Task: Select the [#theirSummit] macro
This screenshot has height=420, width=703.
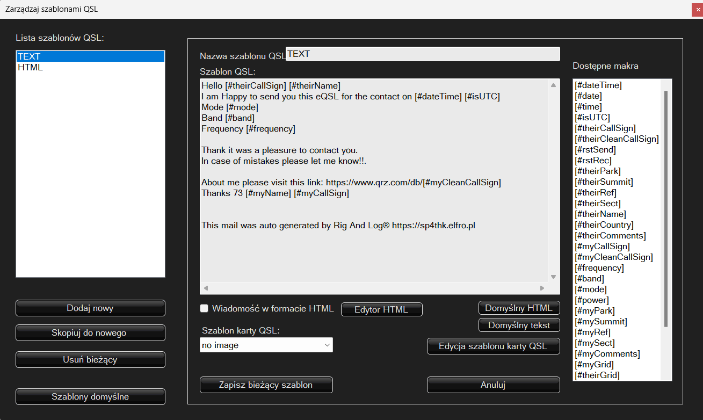Action: (604, 182)
